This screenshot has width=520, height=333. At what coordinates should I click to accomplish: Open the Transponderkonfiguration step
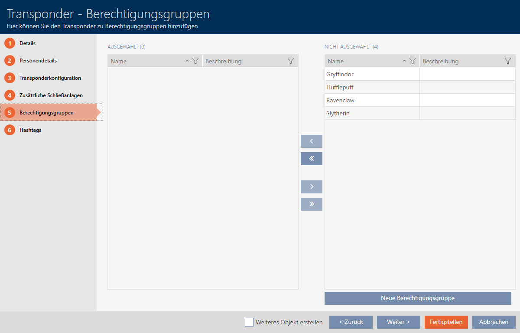[x=50, y=78]
